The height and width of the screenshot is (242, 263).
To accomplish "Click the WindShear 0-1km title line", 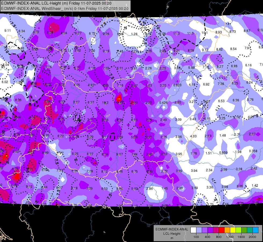I will tap(65, 9).
